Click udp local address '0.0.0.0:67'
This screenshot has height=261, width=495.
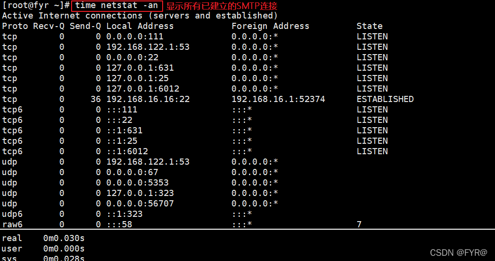point(132,172)
